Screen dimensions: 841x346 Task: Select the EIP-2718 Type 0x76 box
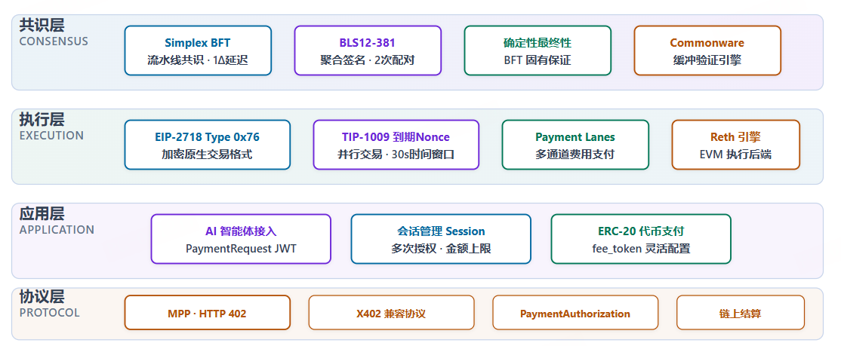tap(207, 145)
